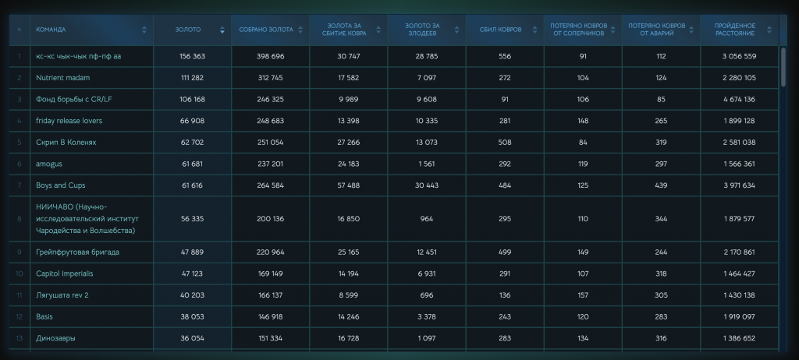This screenshot has width=799, height=360.
Task: Click sort icon next to Собрано золота
Action: click(300, 30)
